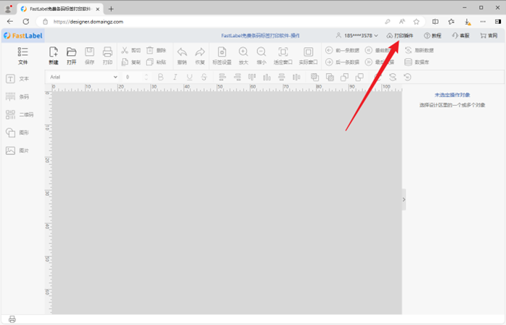Toggle Bold text formatting
Viewport: 506px width, 325px height.
(x=160, y=77)
